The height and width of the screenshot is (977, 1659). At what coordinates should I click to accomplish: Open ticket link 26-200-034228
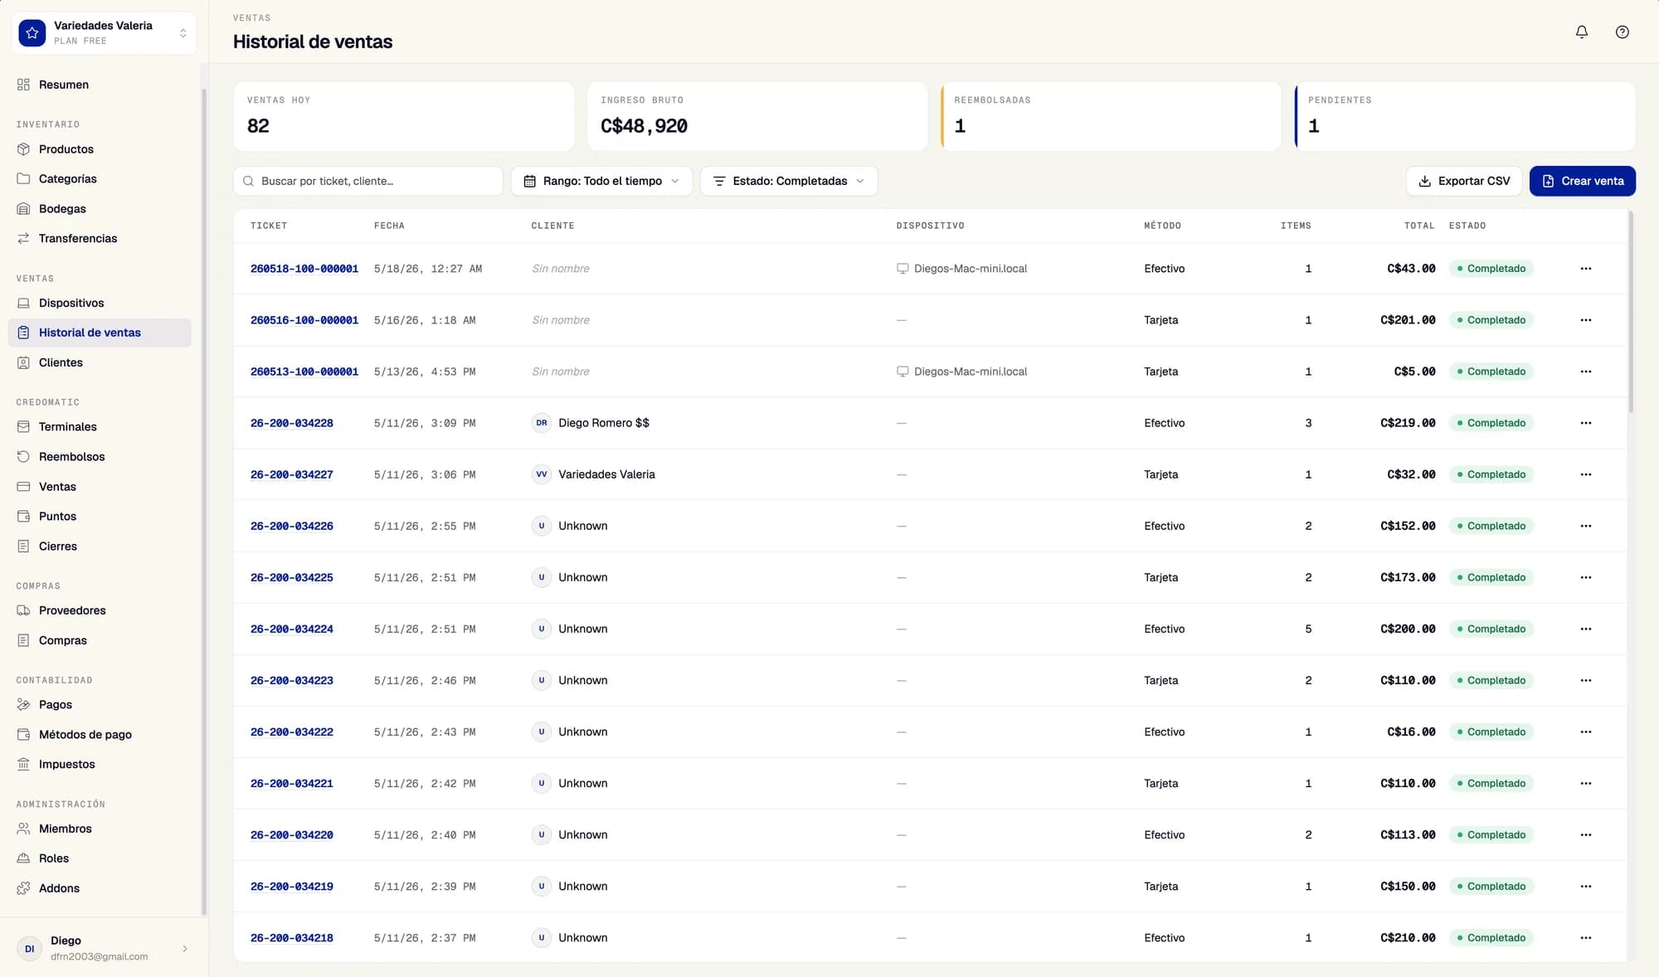tap(292, 423)
